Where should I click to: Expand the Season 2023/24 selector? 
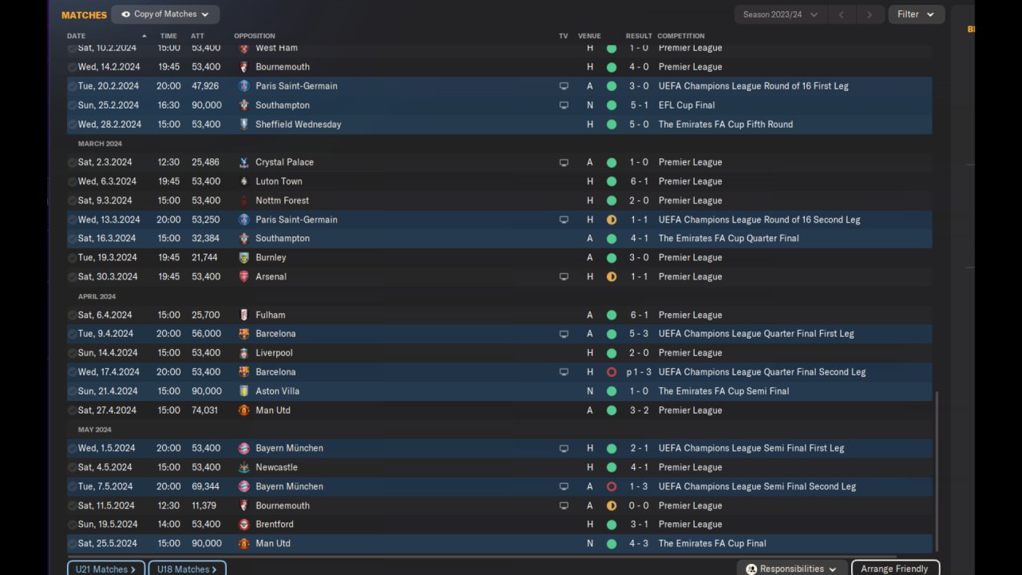point(778,14)
